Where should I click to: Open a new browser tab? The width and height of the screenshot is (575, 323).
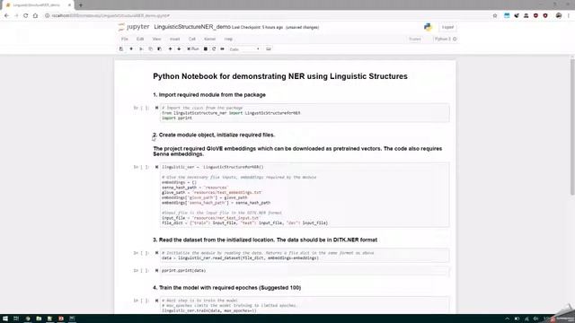pos(81,5)
